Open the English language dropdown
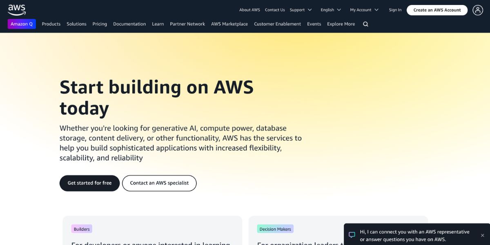This screenshot has width=490, height=245. click(x=331, y=10)
